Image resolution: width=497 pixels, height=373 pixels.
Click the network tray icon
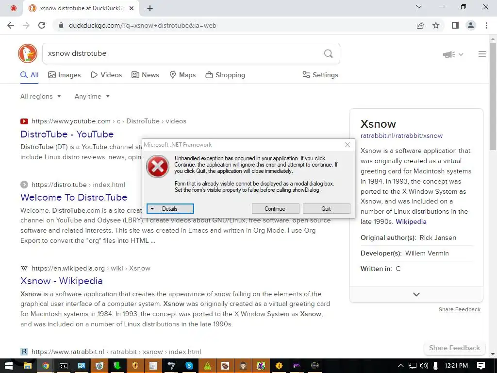[x=413, y=366]
